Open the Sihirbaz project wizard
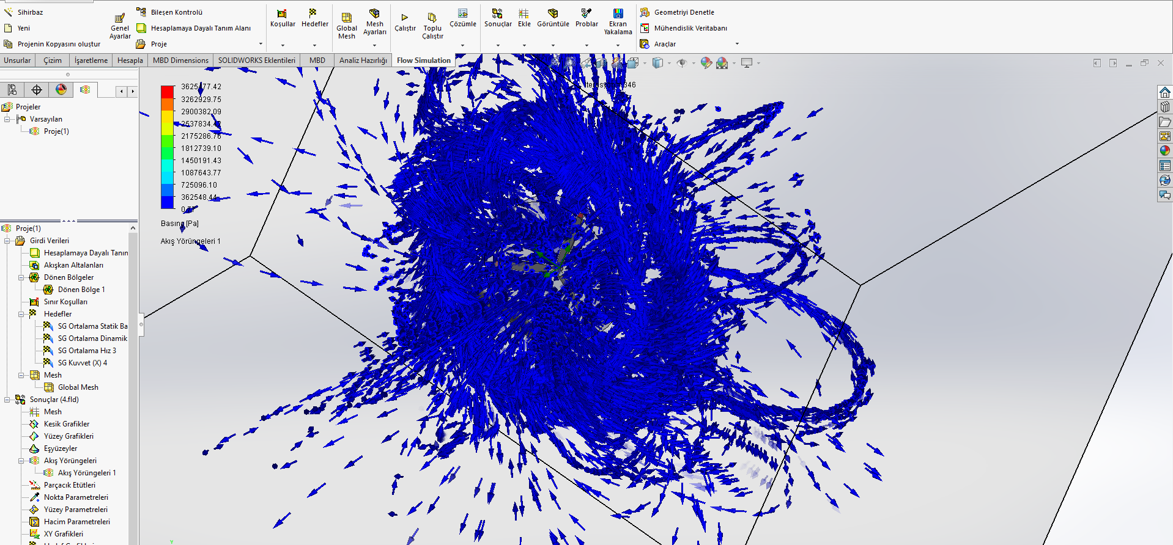 tap(24, 12)
